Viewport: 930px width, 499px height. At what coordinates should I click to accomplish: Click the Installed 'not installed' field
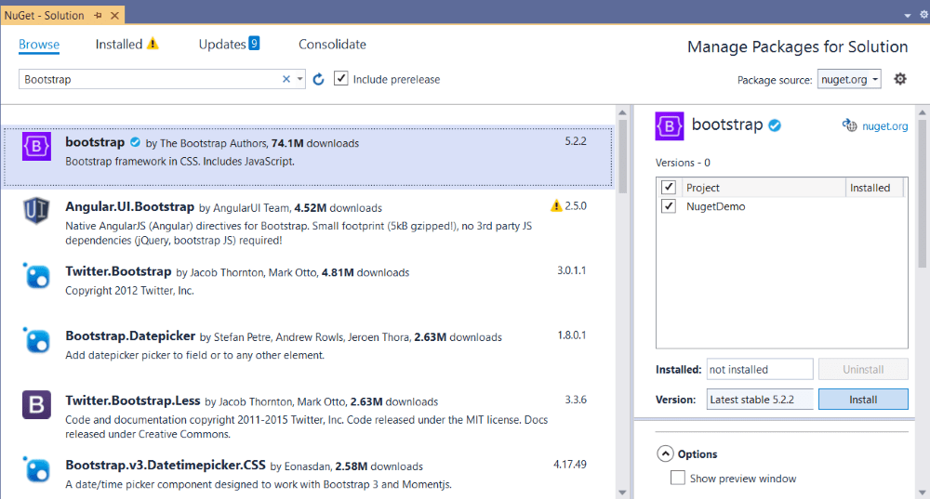pyautogui.click(x=759, y=369)
